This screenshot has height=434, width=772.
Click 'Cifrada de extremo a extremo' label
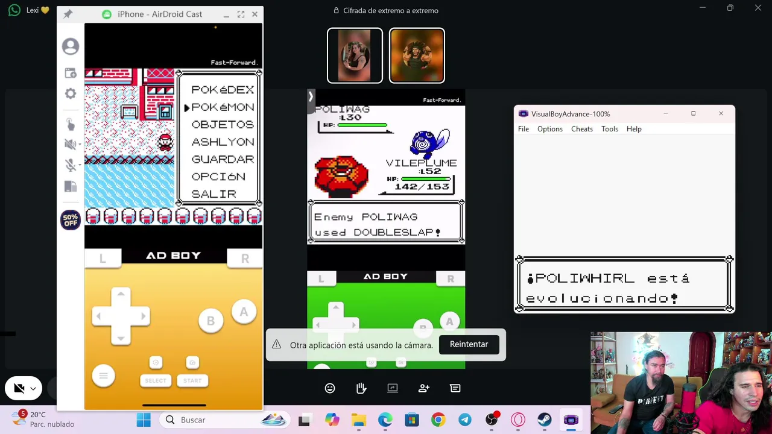390,10
